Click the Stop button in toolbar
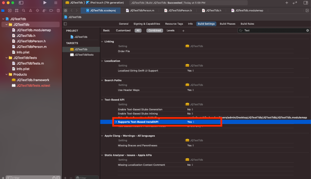The height and width of the screenshot is (179, 311). (x=56, y=3)
